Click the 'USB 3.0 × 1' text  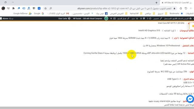click(189, 83)
